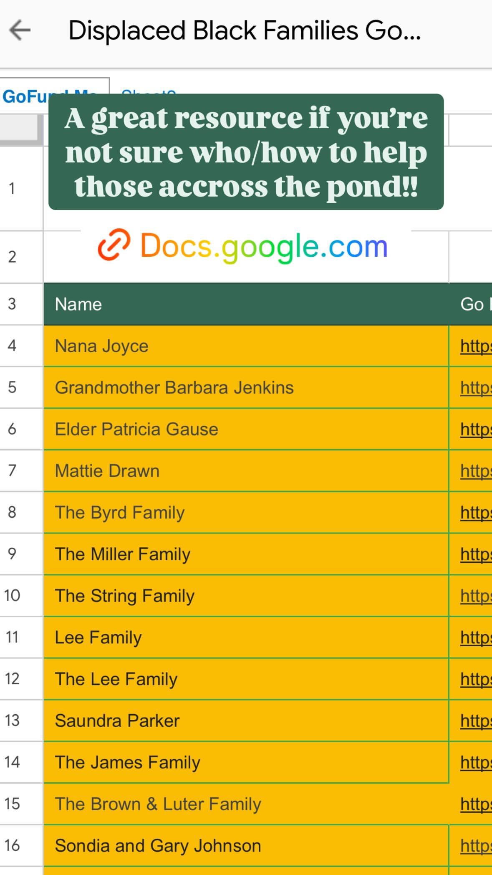This screenshot has width=492, height=875.
Task: Tap the green caption text banner
Action: pos(246,152)
